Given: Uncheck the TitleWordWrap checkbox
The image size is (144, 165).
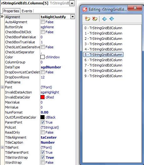Looking at the screenshot, I should coord(43,157).
